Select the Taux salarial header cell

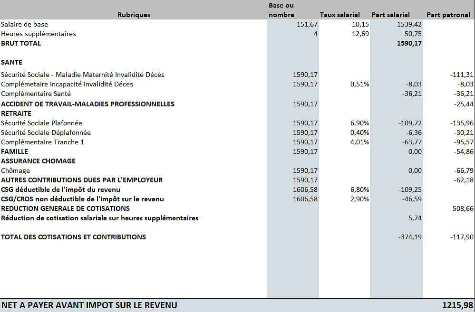click(339, 15)
